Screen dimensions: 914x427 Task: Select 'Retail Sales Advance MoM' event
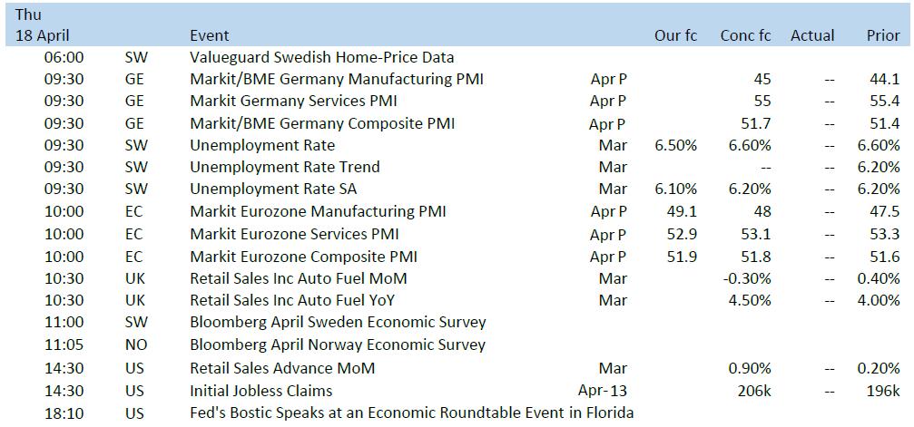282,368
